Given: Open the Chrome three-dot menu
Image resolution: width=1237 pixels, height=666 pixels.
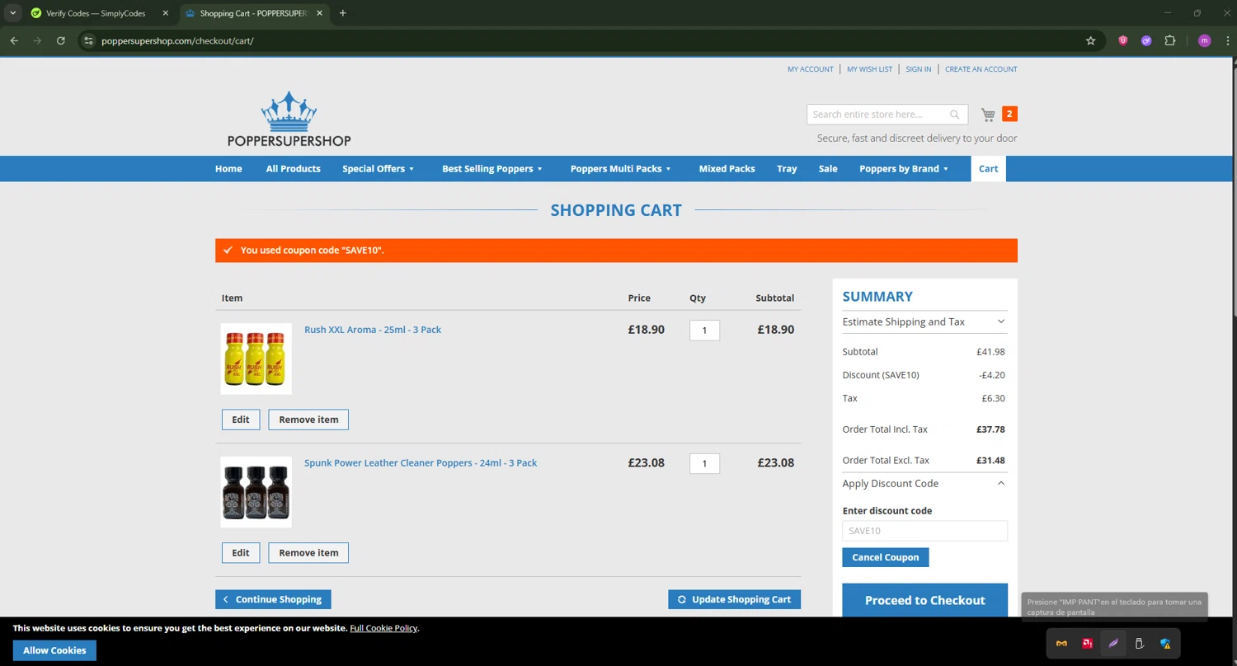Looking at the screenshot, I should click(x=1227, y=40).
